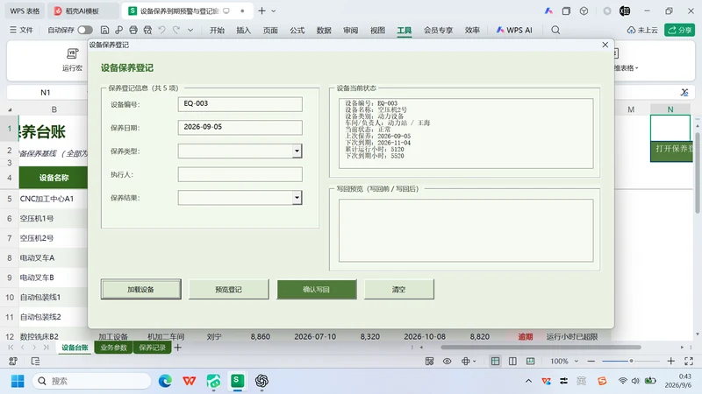
Task: Go to first sheet navigation arrow
Action: pyautogui.click(x=11, y=348)
